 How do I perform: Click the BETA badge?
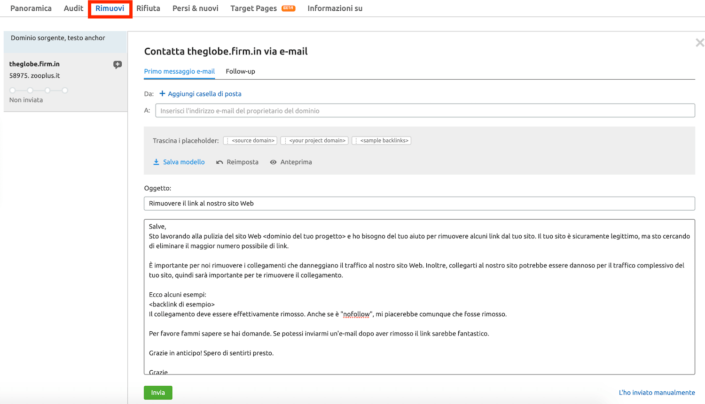(x=288, y=8)
